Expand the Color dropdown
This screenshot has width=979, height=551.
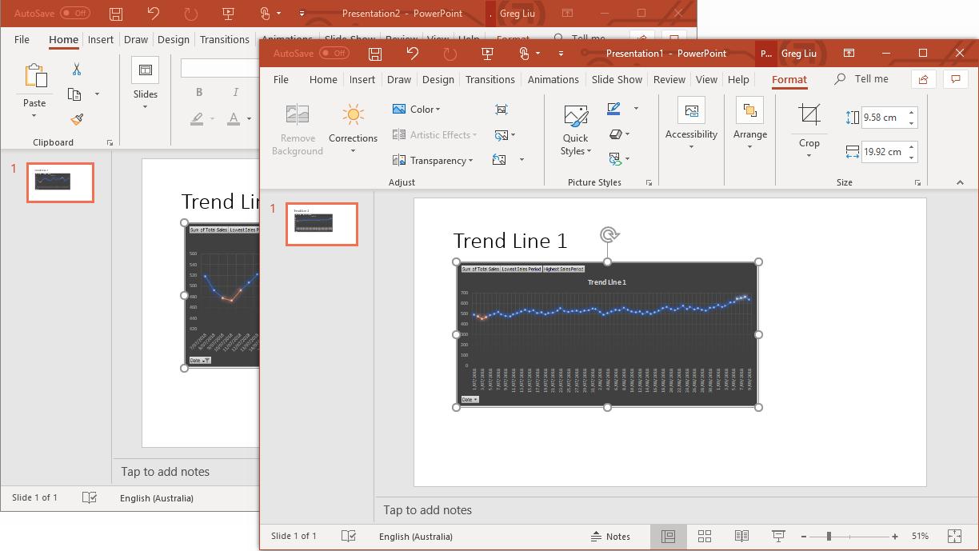[416, 110]
